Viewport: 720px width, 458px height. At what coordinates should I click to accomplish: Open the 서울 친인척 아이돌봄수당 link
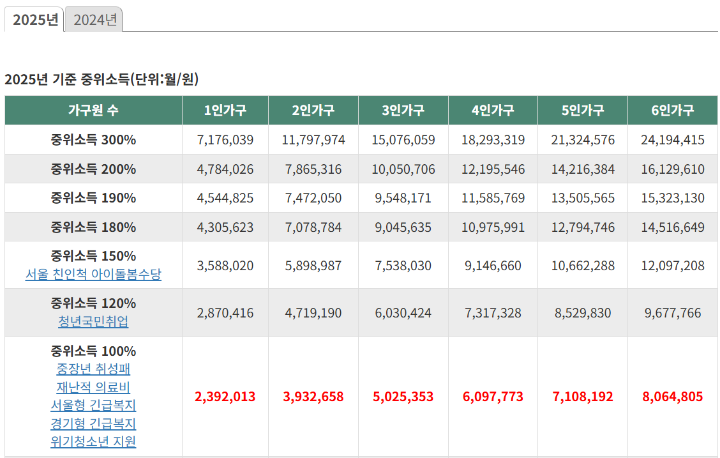pos(93,273)
